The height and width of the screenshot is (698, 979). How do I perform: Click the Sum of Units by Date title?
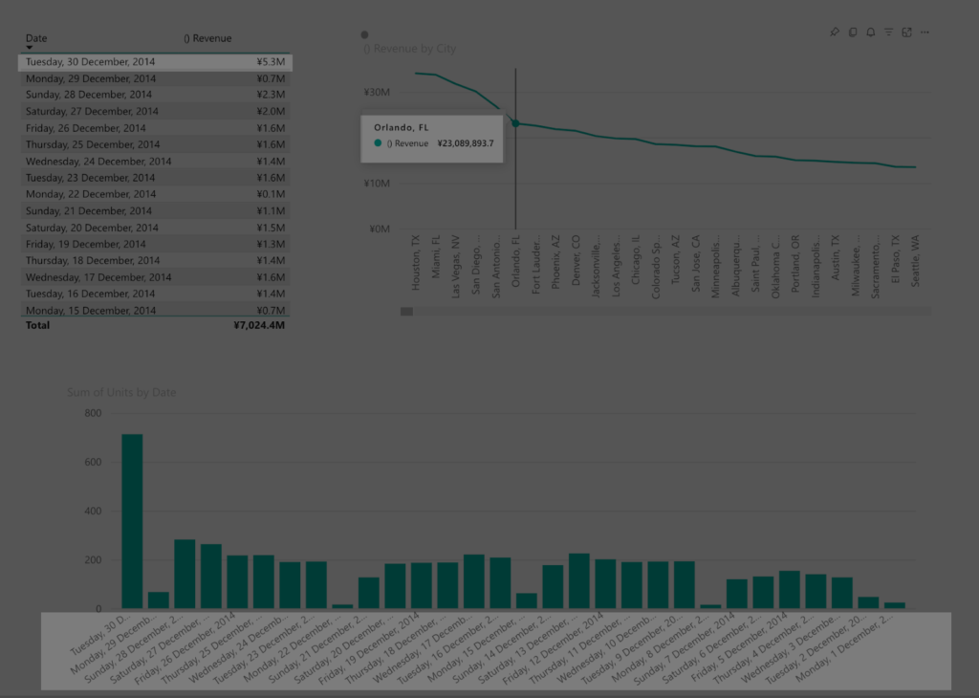[x=121, y=392]
